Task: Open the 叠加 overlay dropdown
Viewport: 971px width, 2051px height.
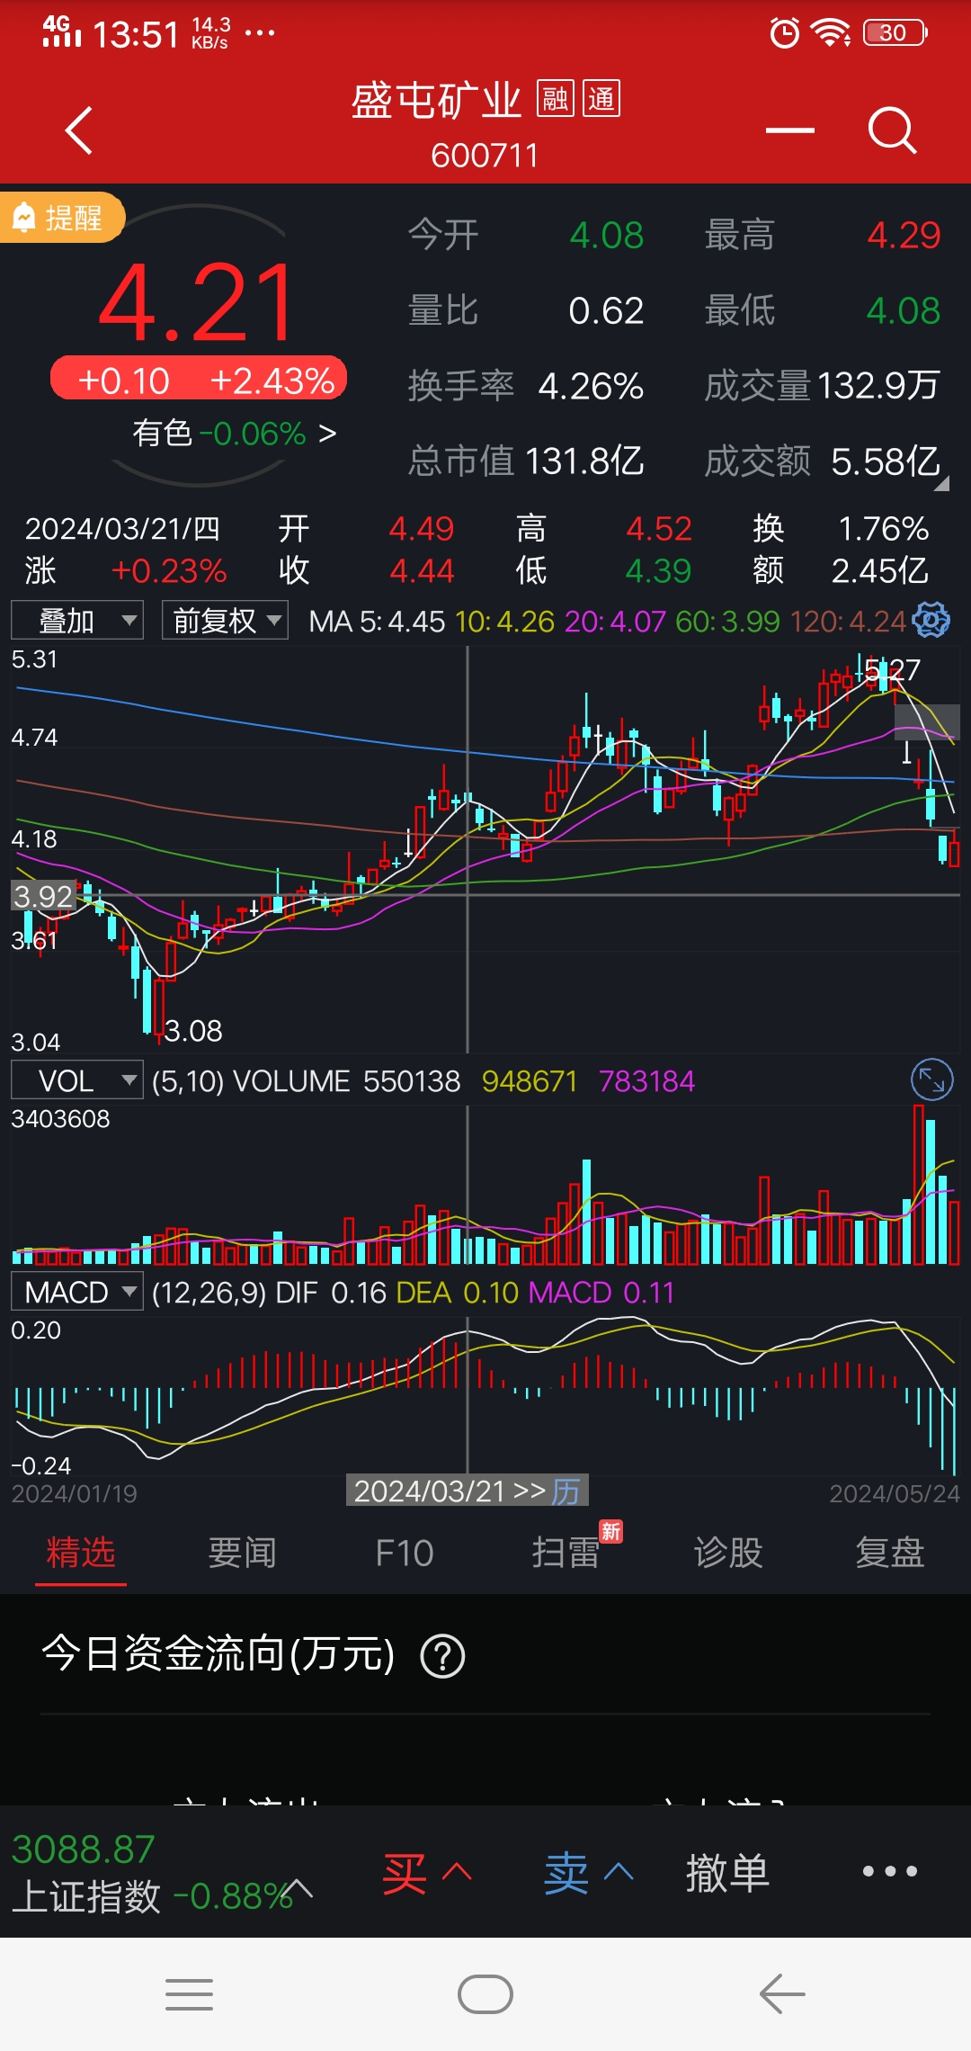Action: tap(77, 620)
